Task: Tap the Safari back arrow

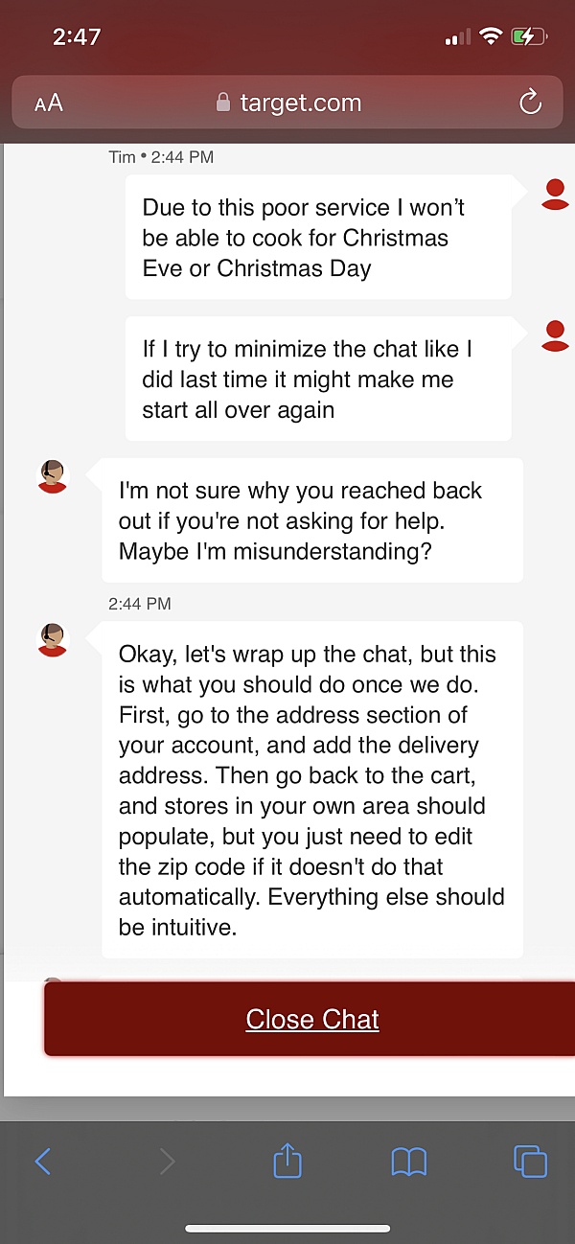Action: point(43,1163)
